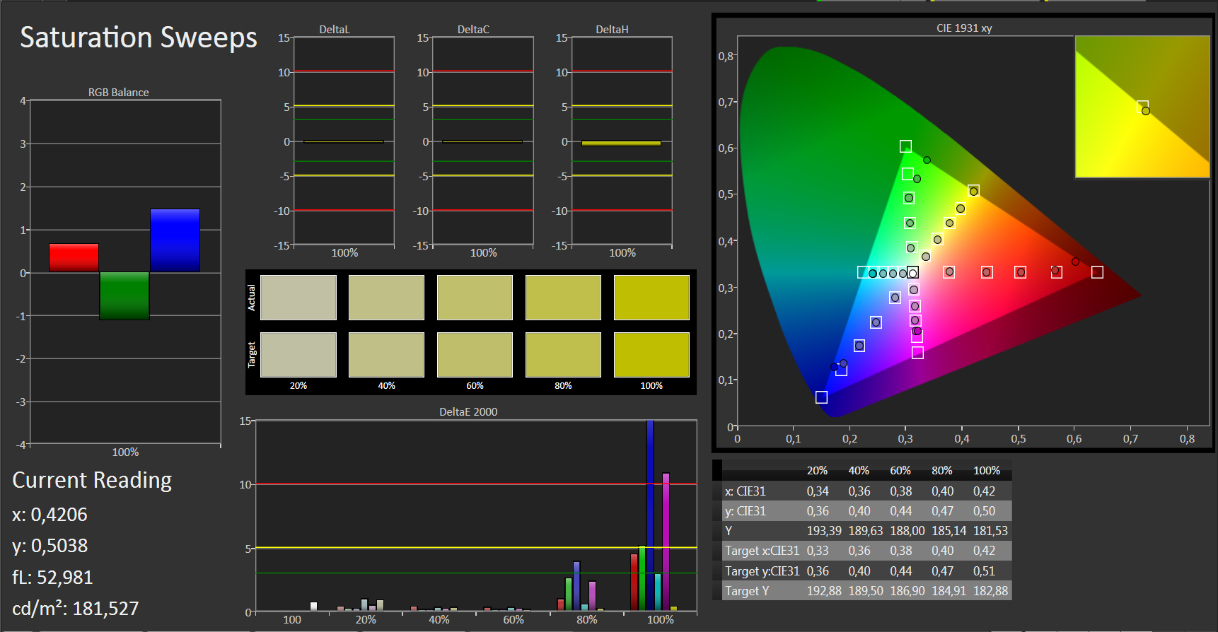The width and height of the screenshot is (1218, 632).
Task: Click the Target y:CIE31 cell reading 0,51
Action: 984,570
